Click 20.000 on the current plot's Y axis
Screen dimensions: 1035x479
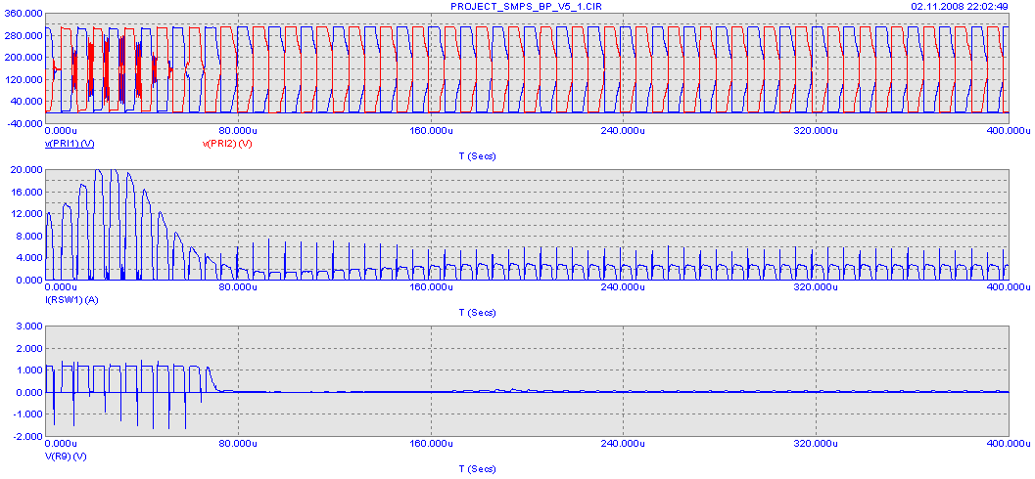[x=26, y=170]
